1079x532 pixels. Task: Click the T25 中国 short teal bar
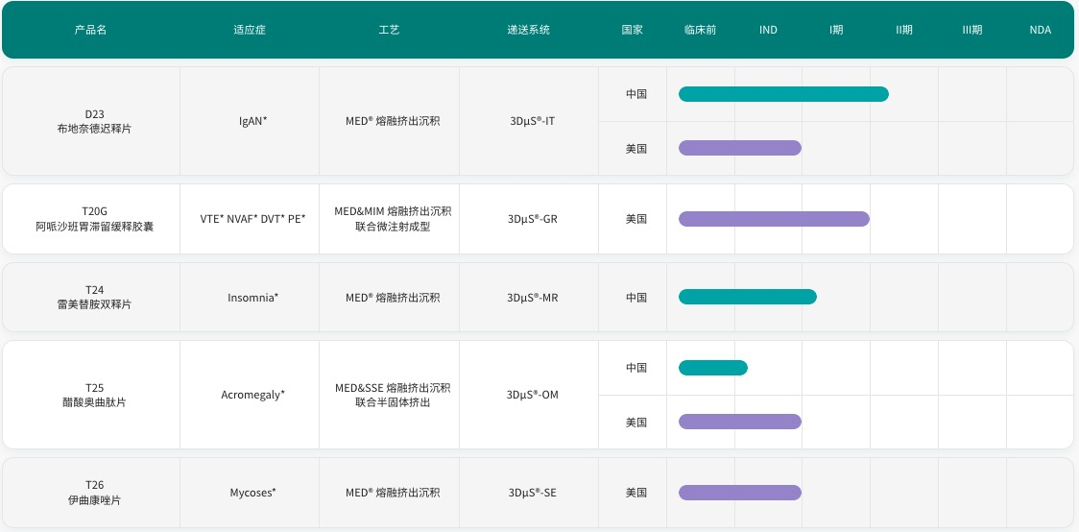coord(713,368)
